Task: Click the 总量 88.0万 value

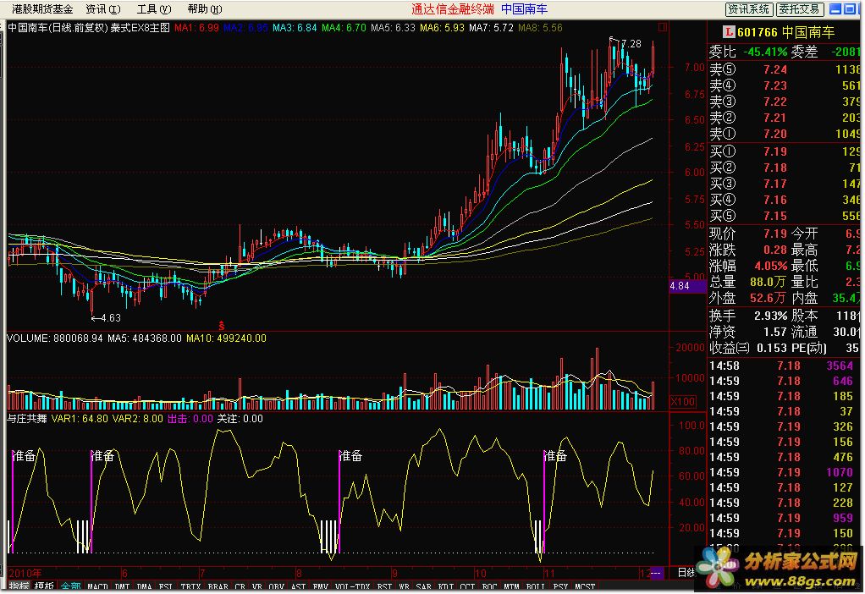Action: 768,282
